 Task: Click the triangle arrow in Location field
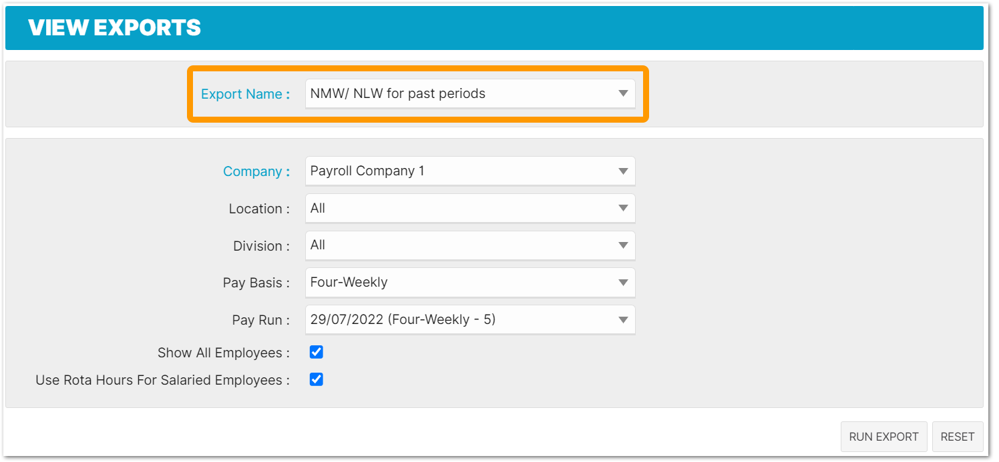623,209
